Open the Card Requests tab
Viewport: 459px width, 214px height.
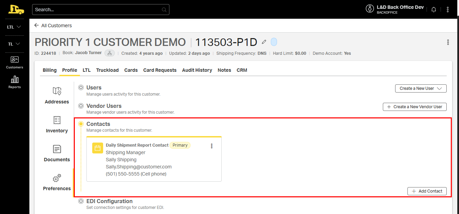(x=160, y=70)
